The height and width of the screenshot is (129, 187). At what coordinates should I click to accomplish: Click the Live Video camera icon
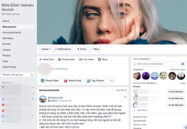pos(80,60)
